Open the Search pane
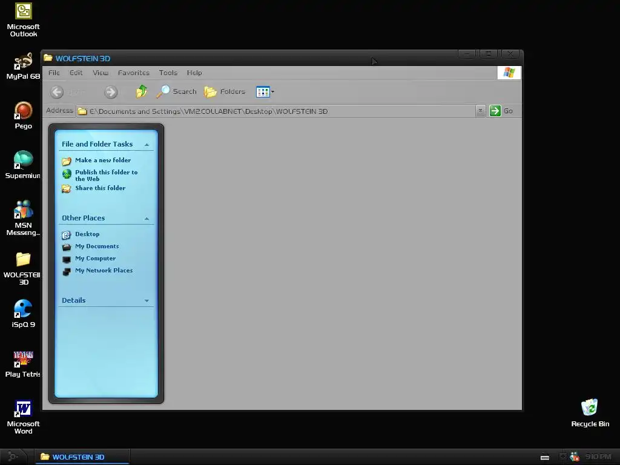This screenshot has width=620, height=465. (x=176, y=91)
